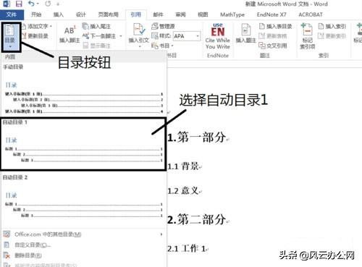The image size is (362, 267).
Task: Switch to the 设计 (Design) tab
Action: 80,14
